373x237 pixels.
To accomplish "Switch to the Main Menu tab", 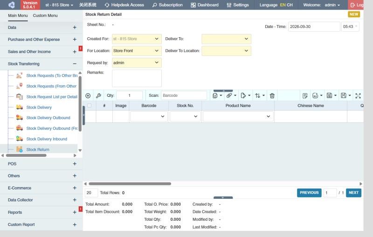I will click(18, 15).
